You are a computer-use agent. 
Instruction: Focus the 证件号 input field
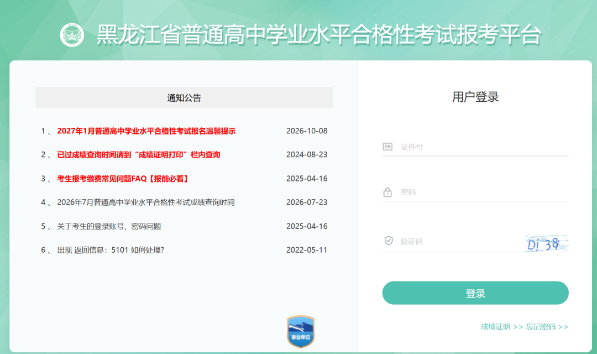click(475, 147)
